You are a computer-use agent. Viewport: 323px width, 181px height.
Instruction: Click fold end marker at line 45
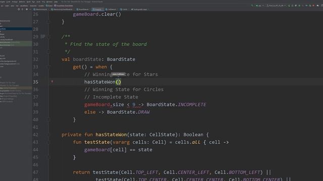pos(48,157)
